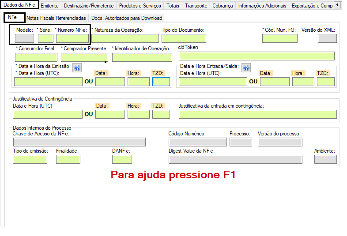Switch to the Emitente tab

(x=49, y=6)
